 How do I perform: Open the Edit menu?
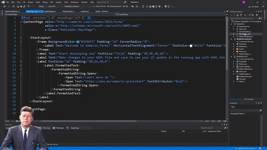point(13,2)
